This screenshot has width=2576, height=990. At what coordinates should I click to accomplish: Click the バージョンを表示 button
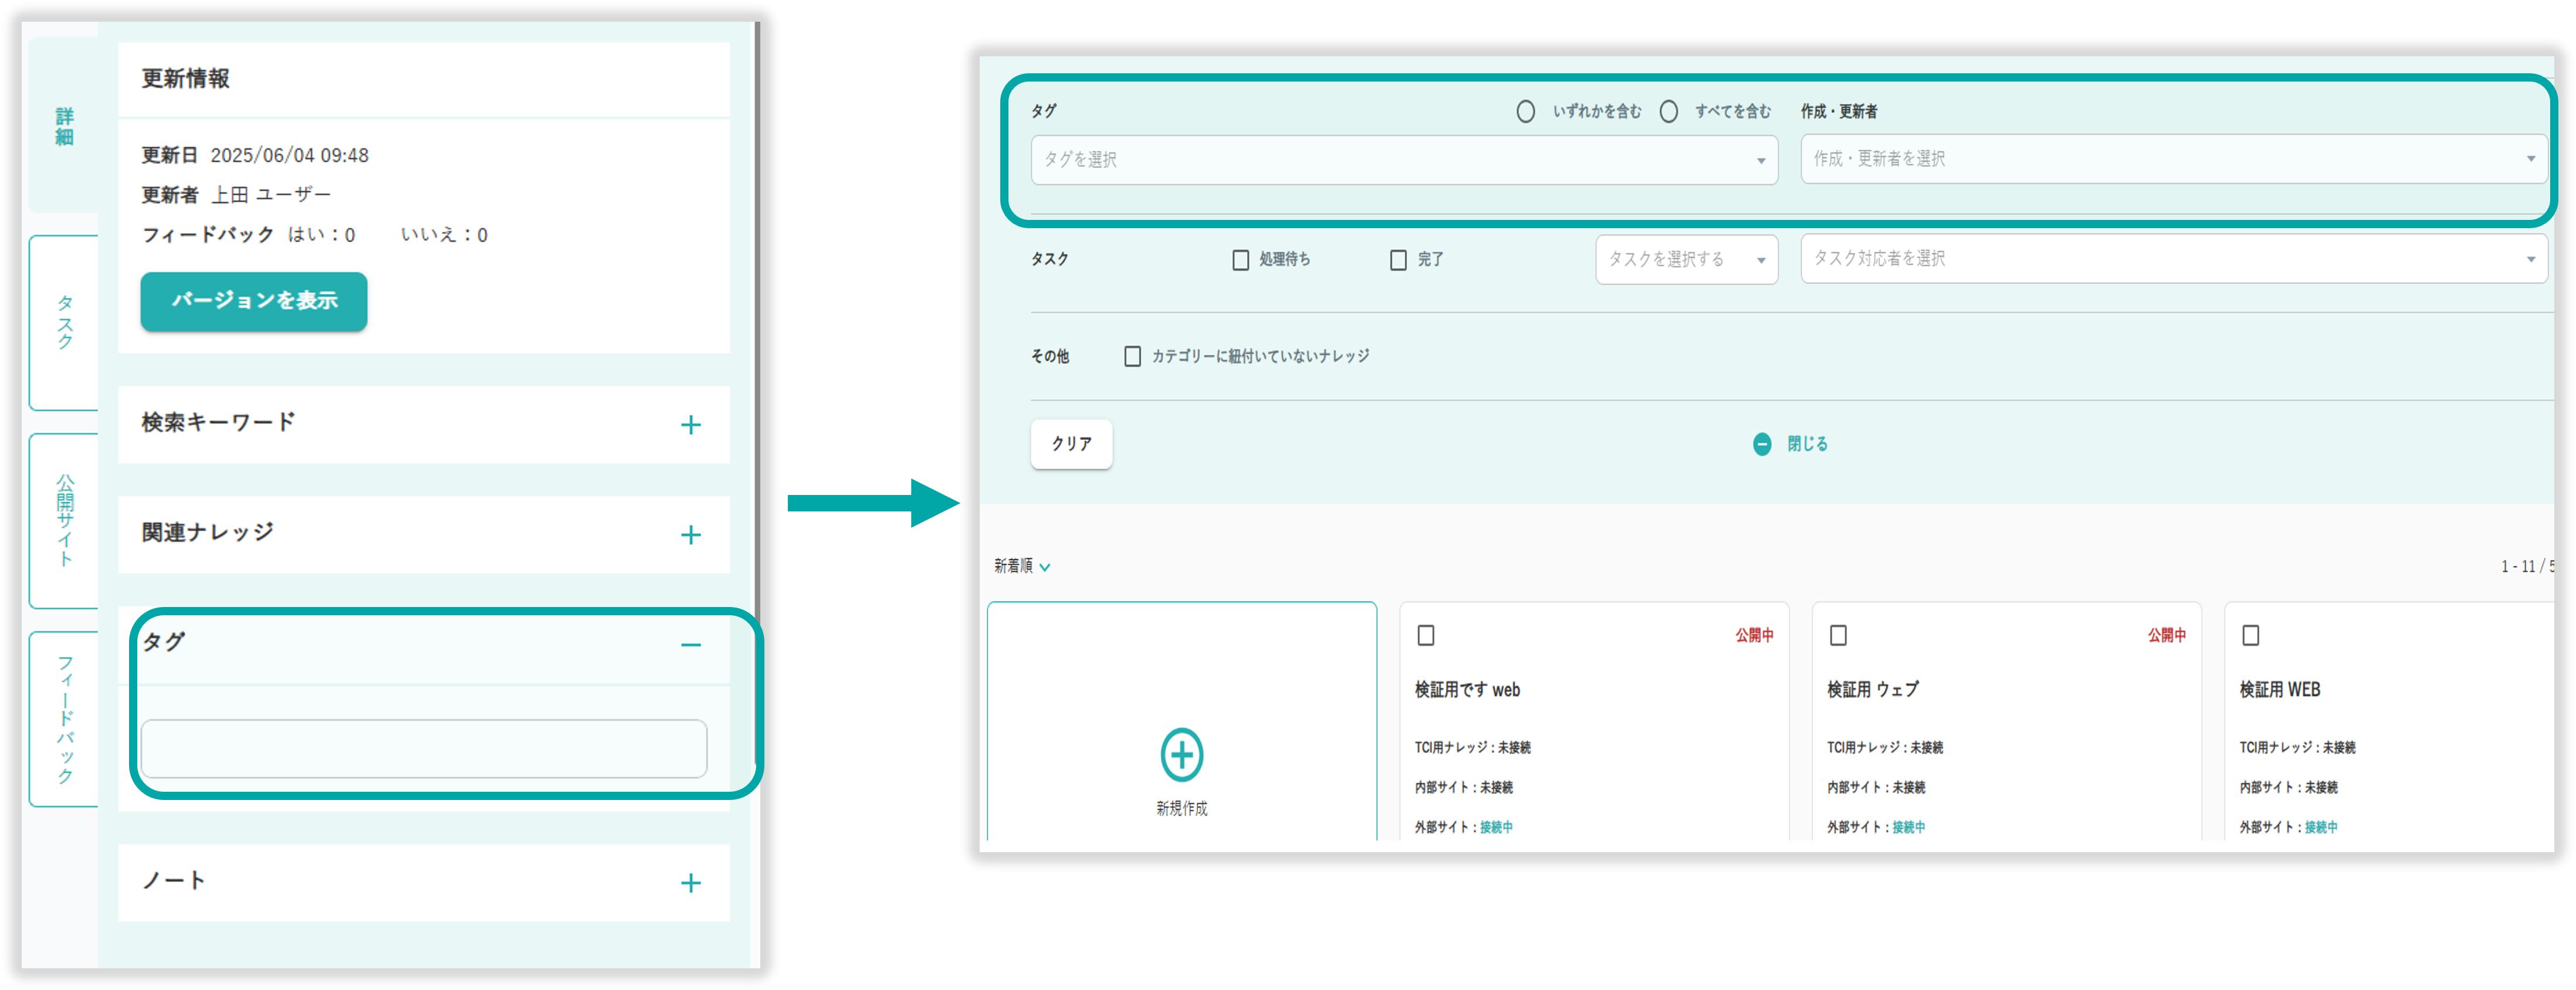pos(254,301)
